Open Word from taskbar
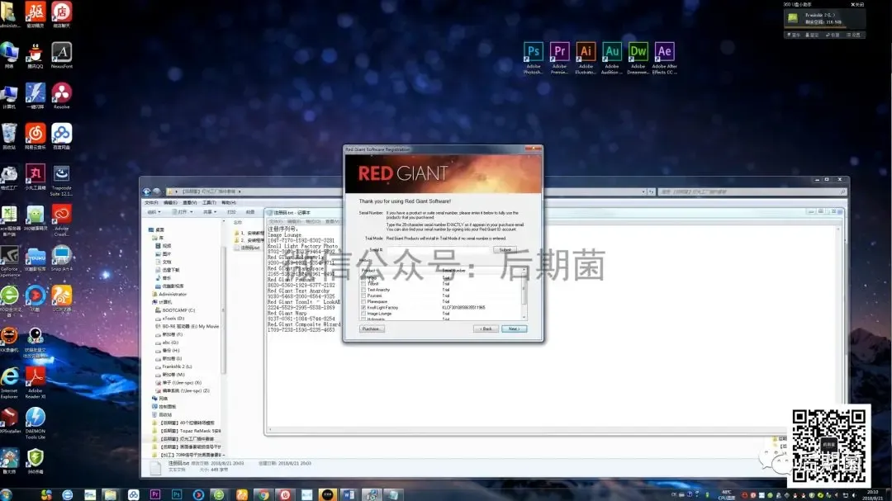Viewport: 892px width, 501px height. tap(349, 494)
